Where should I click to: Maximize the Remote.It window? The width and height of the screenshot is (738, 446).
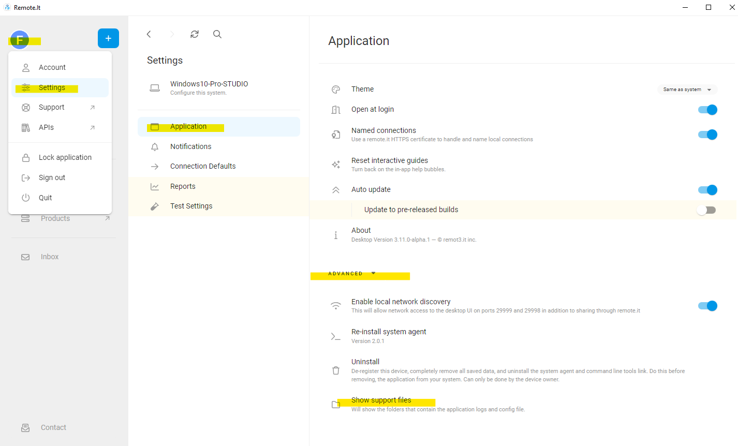(x=709, y=8)
